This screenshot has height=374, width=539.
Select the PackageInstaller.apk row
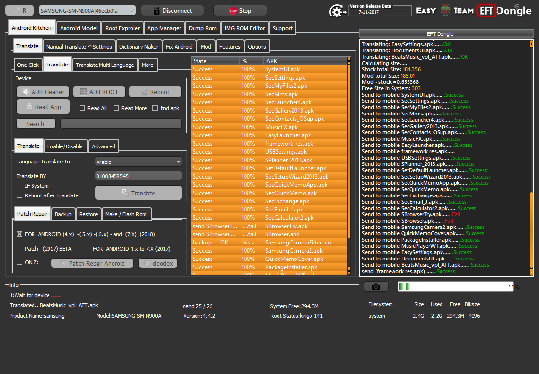click(269, 267)
